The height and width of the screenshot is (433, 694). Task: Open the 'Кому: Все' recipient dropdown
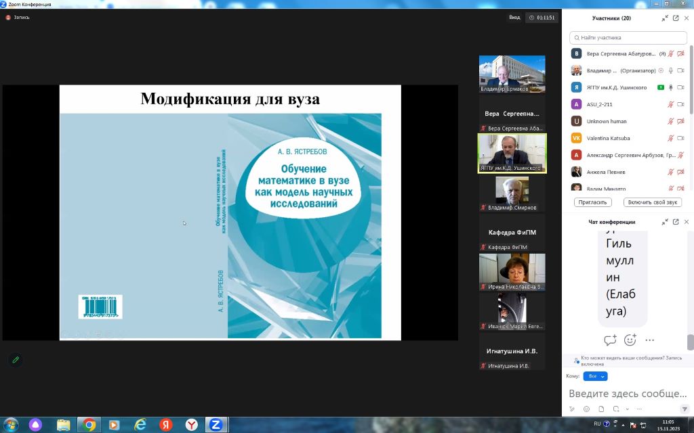coord(595,376)
